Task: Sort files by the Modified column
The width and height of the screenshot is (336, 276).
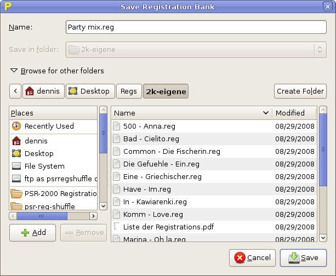Action: (294, 113)
